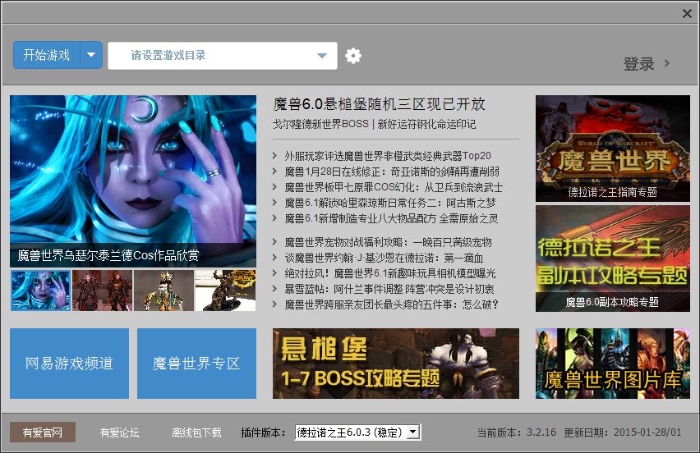Click 登录 to log in
The height and width of the screenshot is (453, 700).
[638, 64]
